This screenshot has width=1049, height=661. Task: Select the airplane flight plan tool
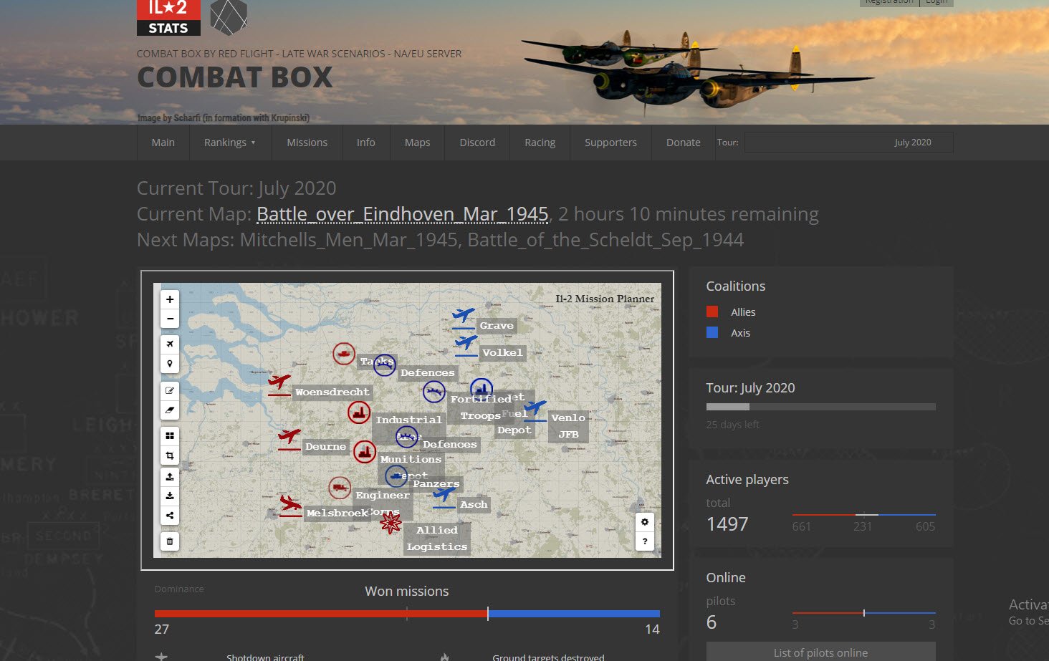coord(170,344)
